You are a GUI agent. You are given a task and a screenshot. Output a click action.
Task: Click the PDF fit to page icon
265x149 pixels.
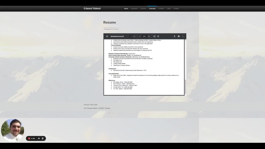(x=154, y=36)
